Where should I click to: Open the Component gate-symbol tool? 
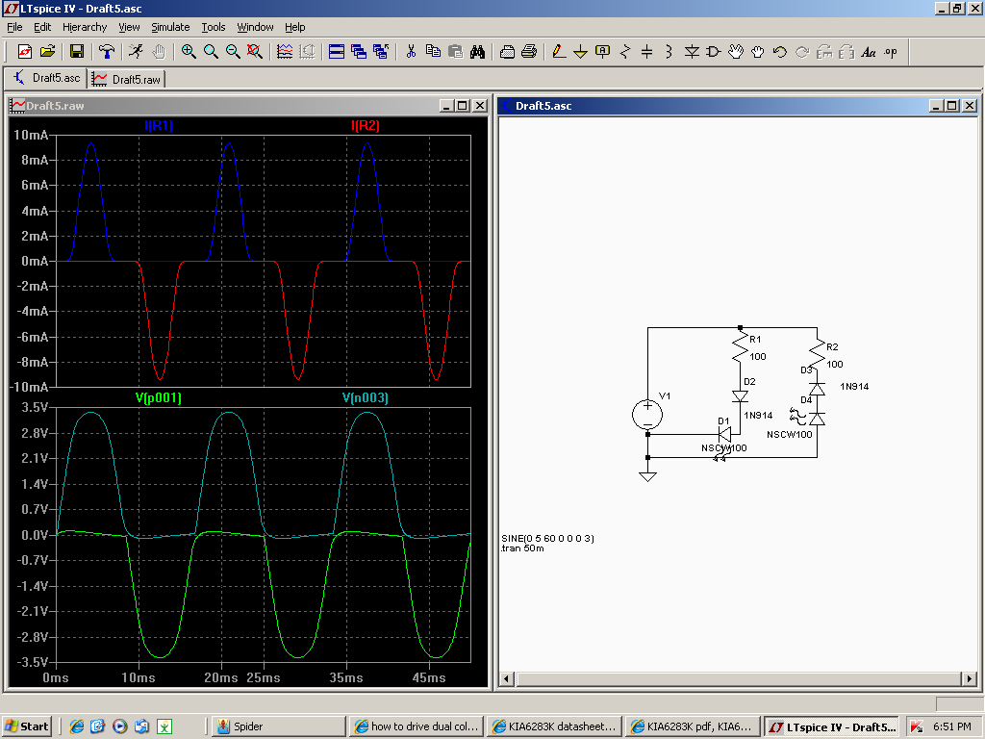[x=714, y=52]
